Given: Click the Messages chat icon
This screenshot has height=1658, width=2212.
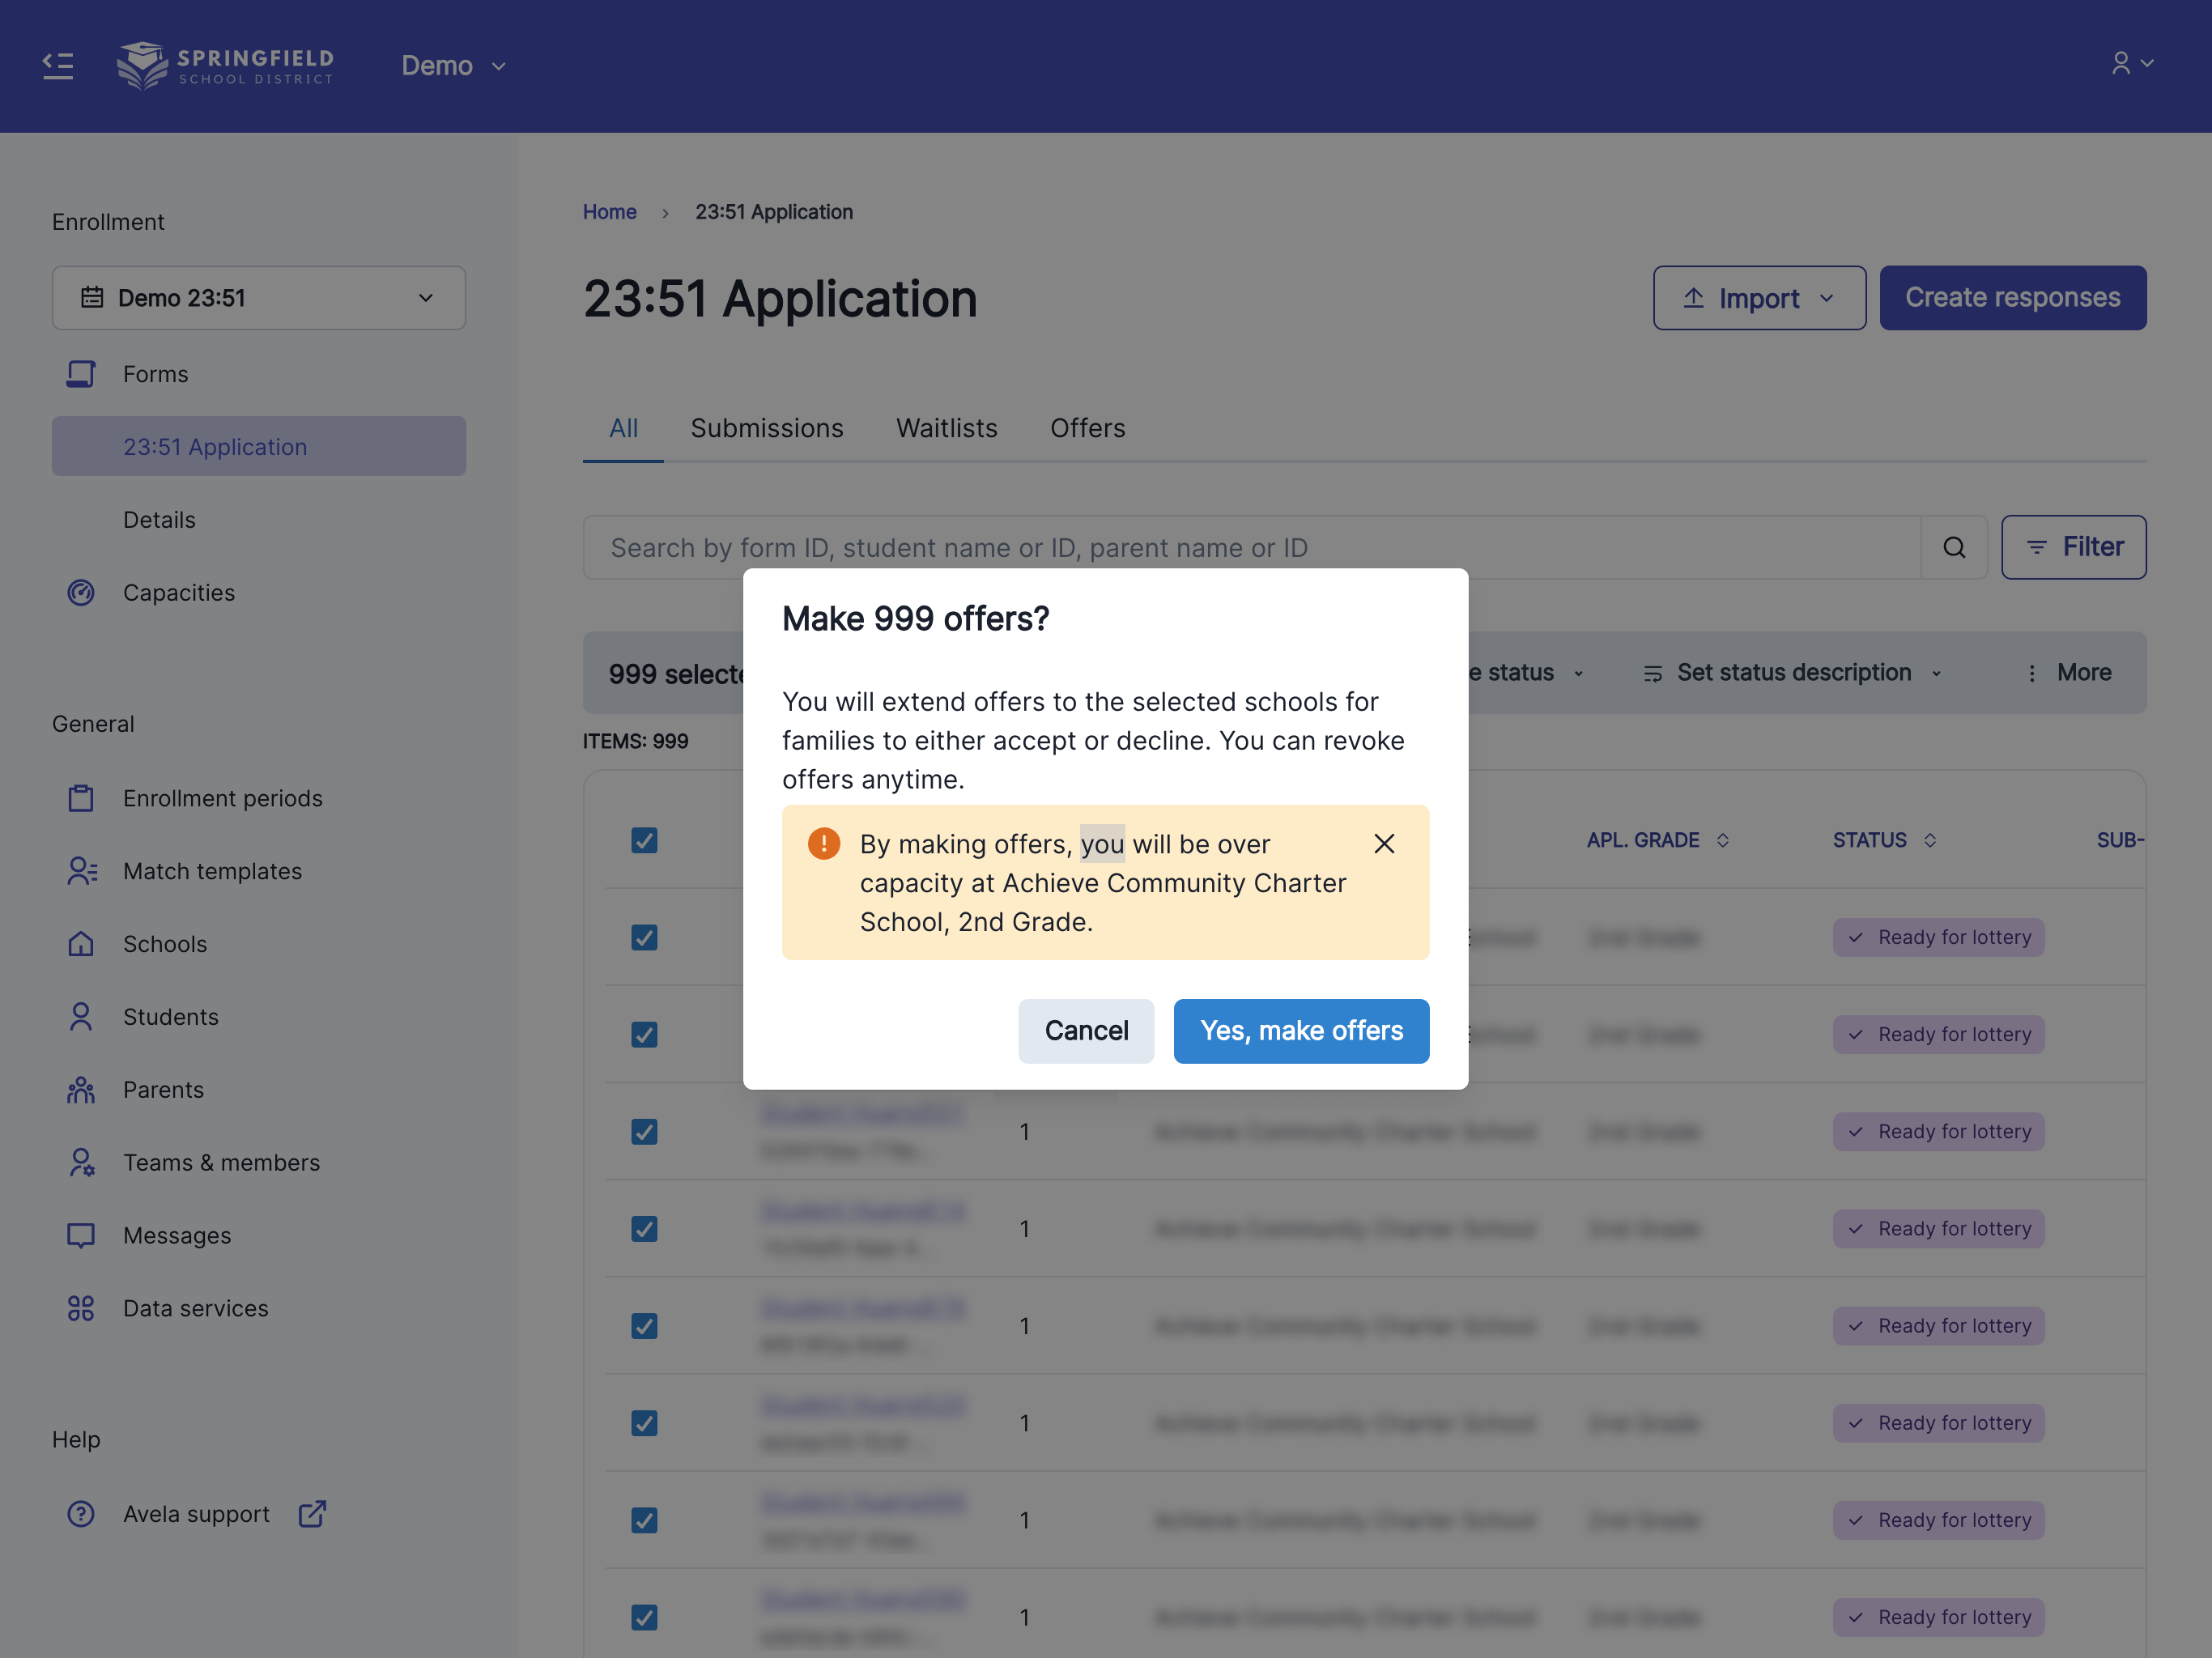Looking at the screenshot, I should coord(81,1236).
